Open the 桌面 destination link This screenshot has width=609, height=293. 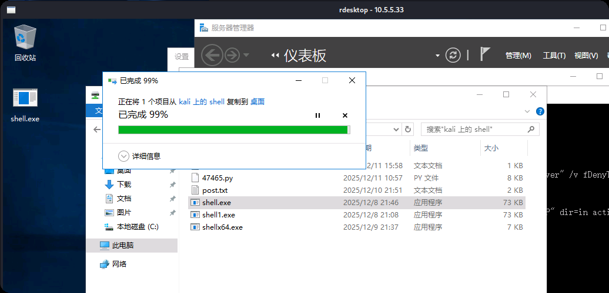(x=257, y=101)
